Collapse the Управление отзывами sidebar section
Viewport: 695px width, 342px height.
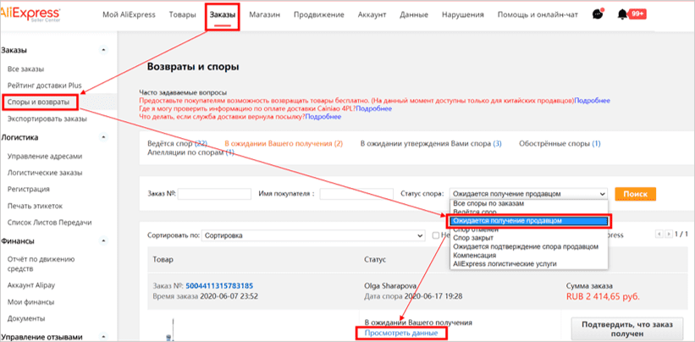104,336
